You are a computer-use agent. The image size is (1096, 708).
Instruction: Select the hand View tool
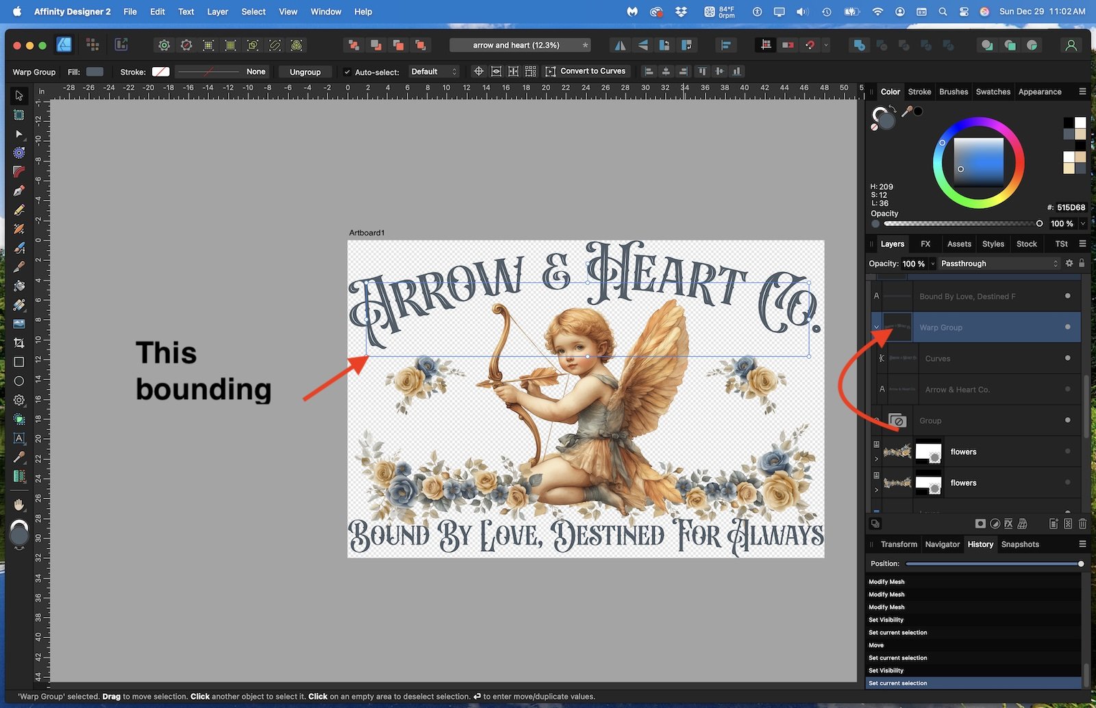[x=19, y=505]
